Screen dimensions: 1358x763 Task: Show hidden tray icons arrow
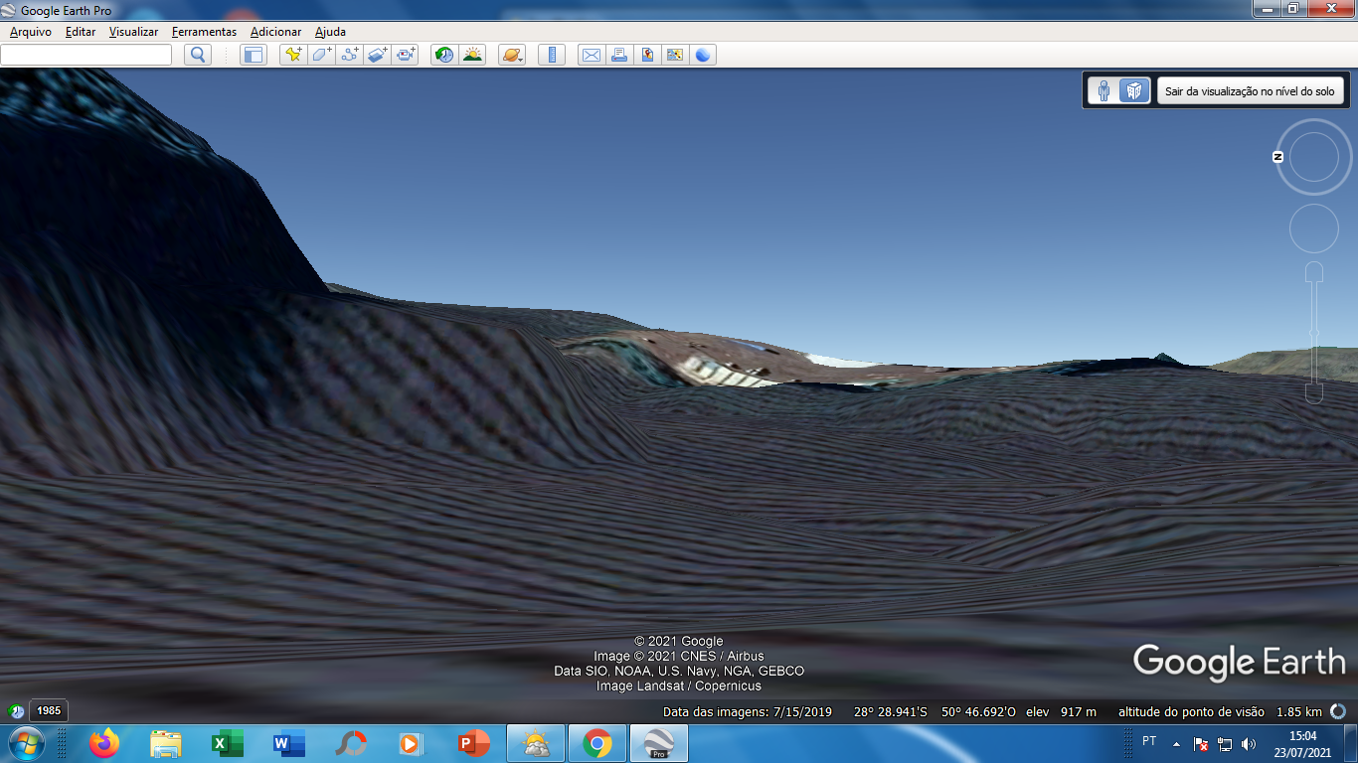tap(1176, 744)
